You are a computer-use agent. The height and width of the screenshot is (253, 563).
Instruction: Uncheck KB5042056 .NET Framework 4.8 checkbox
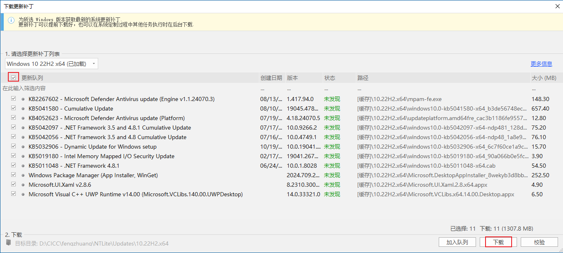pyautogui.click(x=14, y=137)
